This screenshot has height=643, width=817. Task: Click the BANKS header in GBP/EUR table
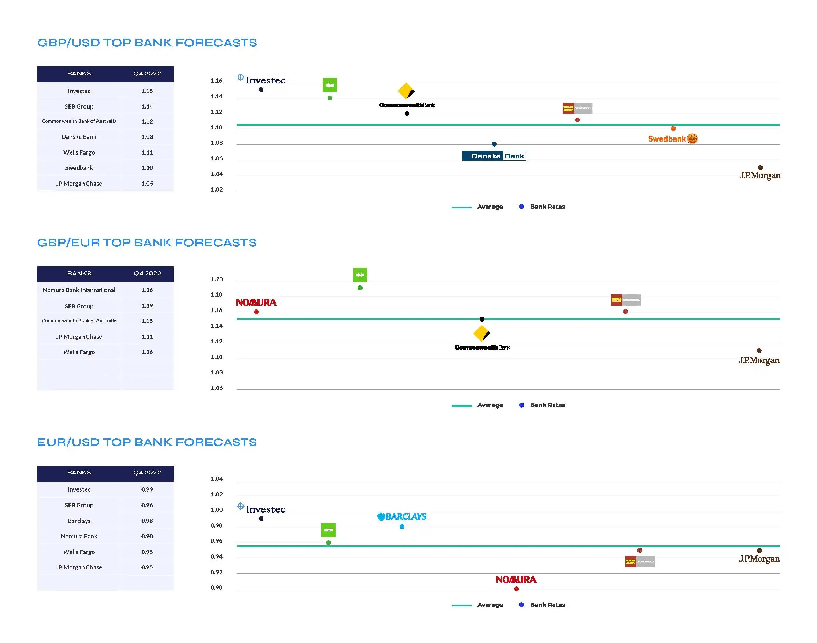79,273
